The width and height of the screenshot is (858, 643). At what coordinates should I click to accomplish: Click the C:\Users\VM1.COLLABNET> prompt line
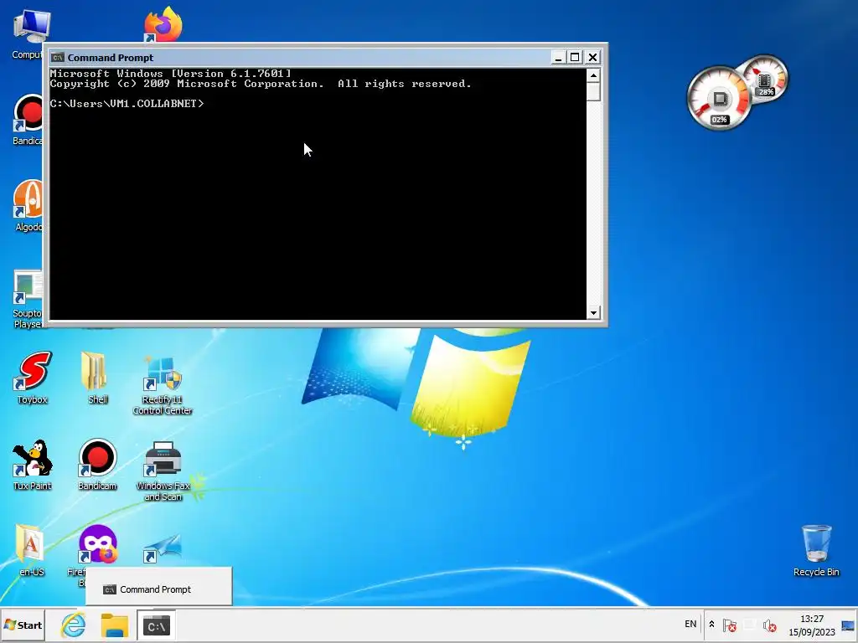click(x=127, y=103)
